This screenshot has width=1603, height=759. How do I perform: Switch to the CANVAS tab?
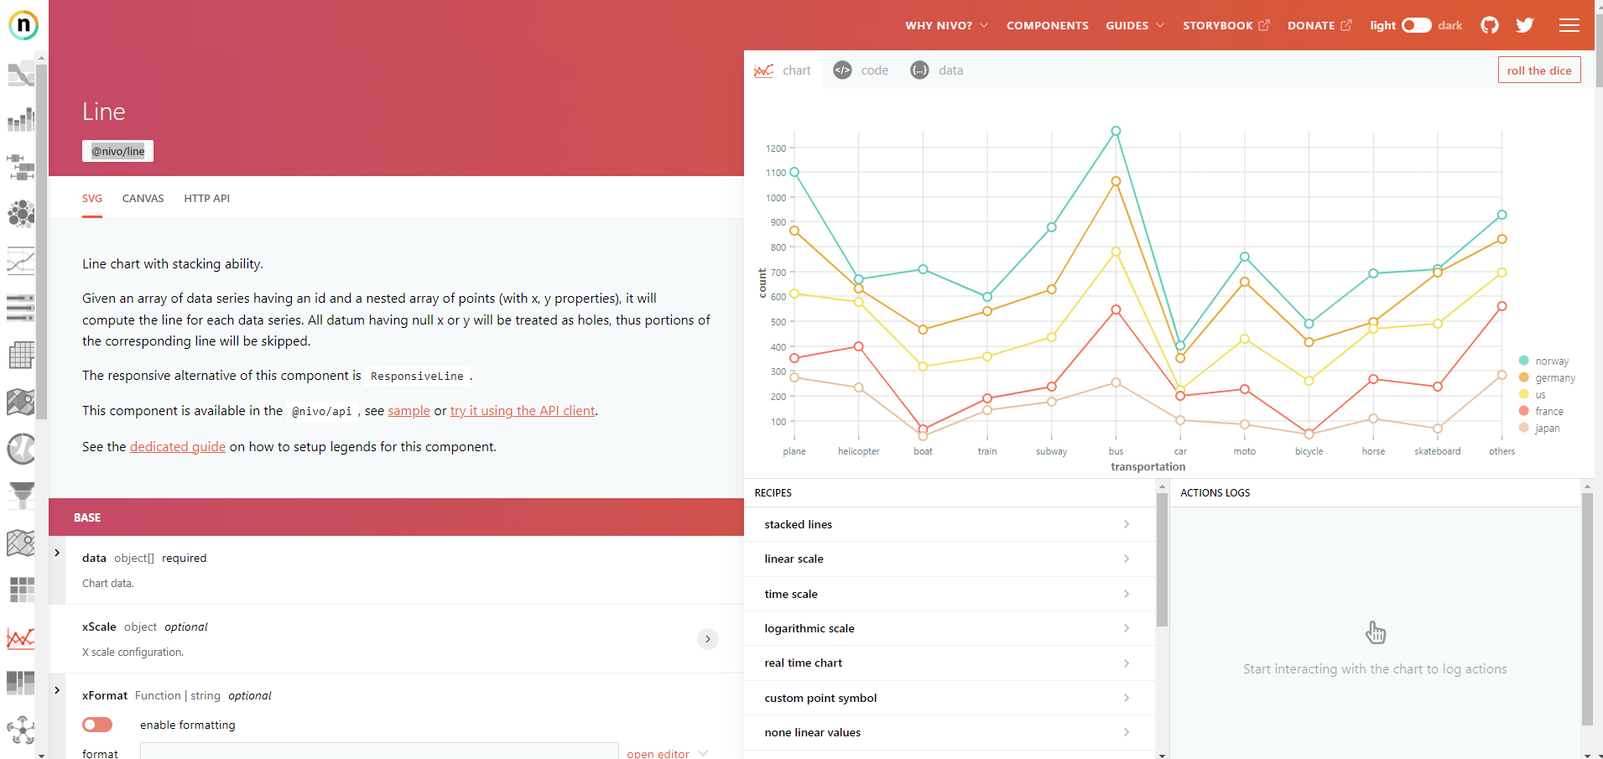point(143,199)
